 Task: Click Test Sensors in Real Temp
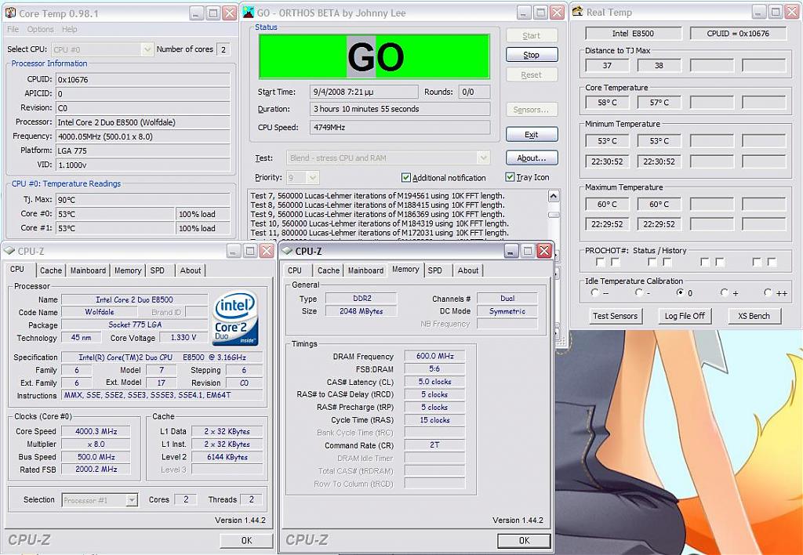point(615,316)
